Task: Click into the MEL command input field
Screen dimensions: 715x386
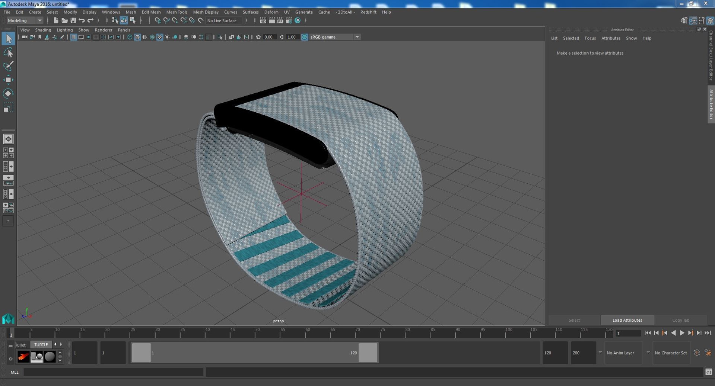Action: pos(113,372)
